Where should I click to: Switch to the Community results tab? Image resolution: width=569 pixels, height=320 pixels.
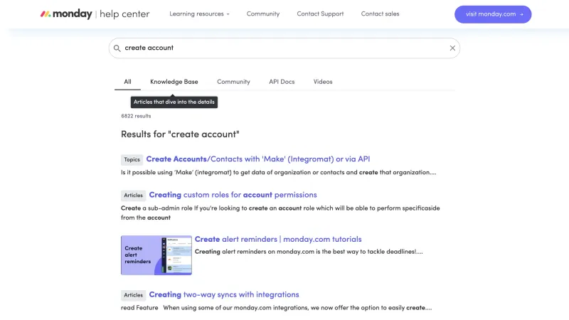coord(233,82)
